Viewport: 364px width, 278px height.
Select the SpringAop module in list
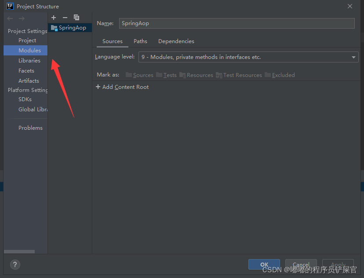[70, 28]
